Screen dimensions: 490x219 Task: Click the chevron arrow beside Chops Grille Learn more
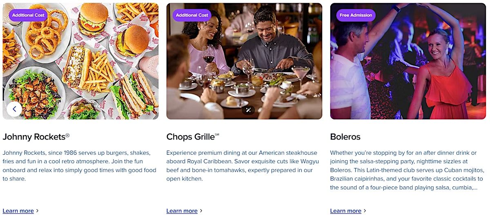click(201, 211)
